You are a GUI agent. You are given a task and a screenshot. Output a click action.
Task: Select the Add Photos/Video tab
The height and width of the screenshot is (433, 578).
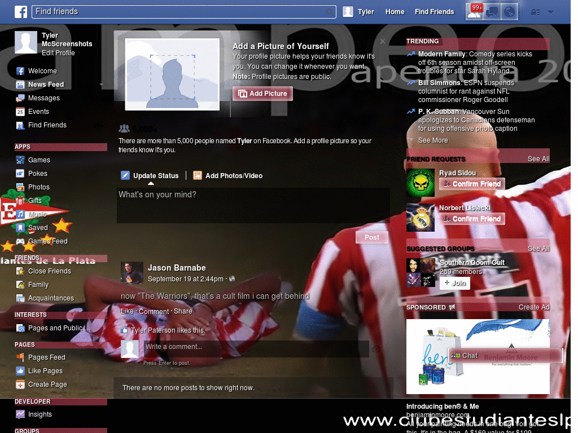click(228, 176)
